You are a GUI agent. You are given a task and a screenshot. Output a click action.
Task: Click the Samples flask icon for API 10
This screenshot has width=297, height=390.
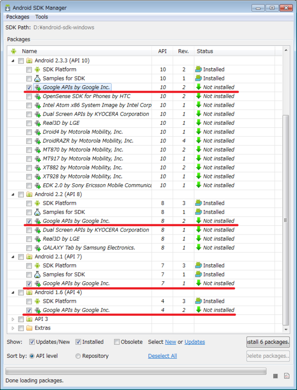(38, 78)
